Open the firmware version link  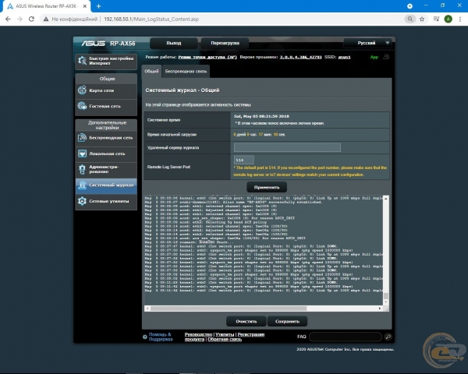coord(300,57)
